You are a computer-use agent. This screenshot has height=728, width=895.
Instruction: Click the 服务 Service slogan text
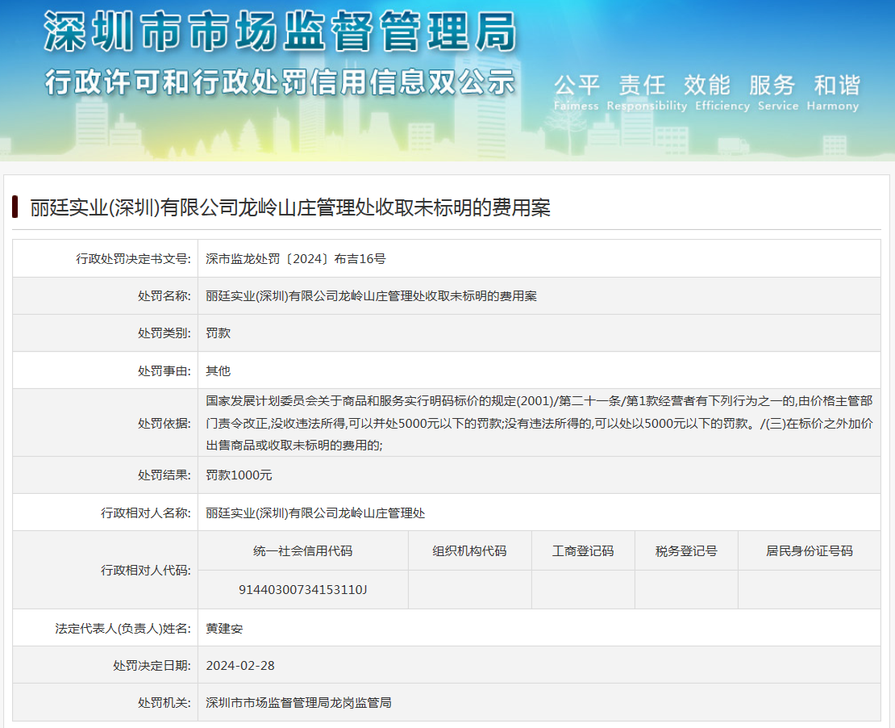(778, 93)
